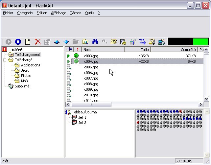
Task: Create a new download with the blank page icon
Action: pyautogui.click(x=28, y=42)
